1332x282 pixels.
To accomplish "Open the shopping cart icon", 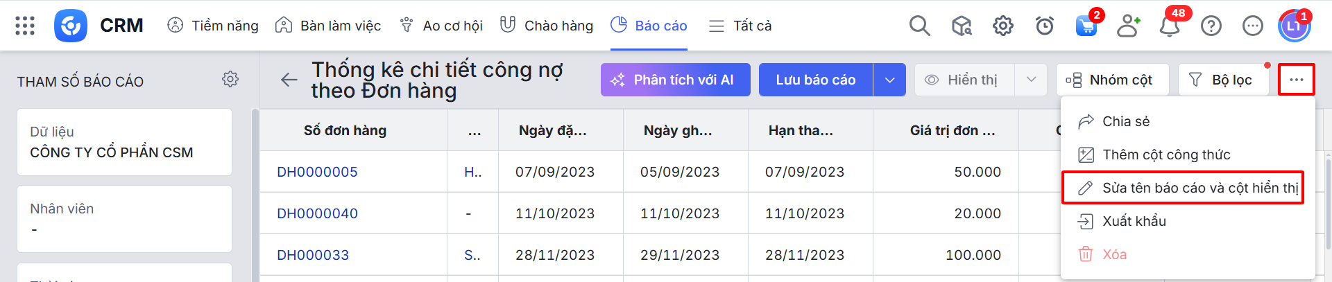I will [x=1086, y=26].
